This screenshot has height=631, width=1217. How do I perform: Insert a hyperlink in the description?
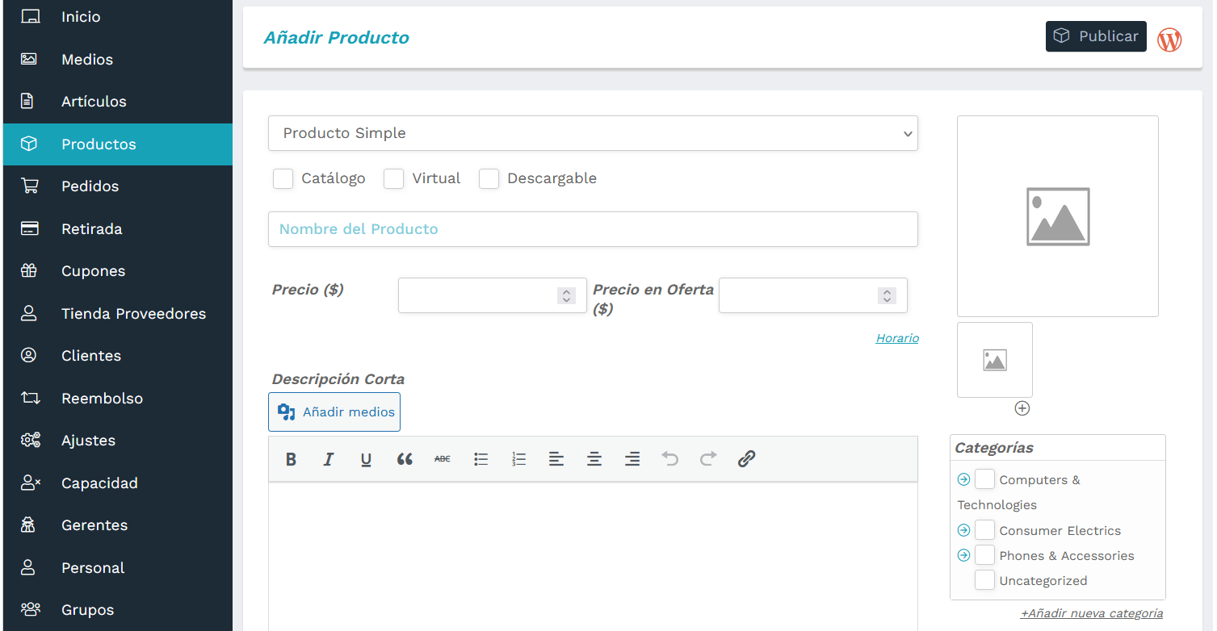coord(746,459)
